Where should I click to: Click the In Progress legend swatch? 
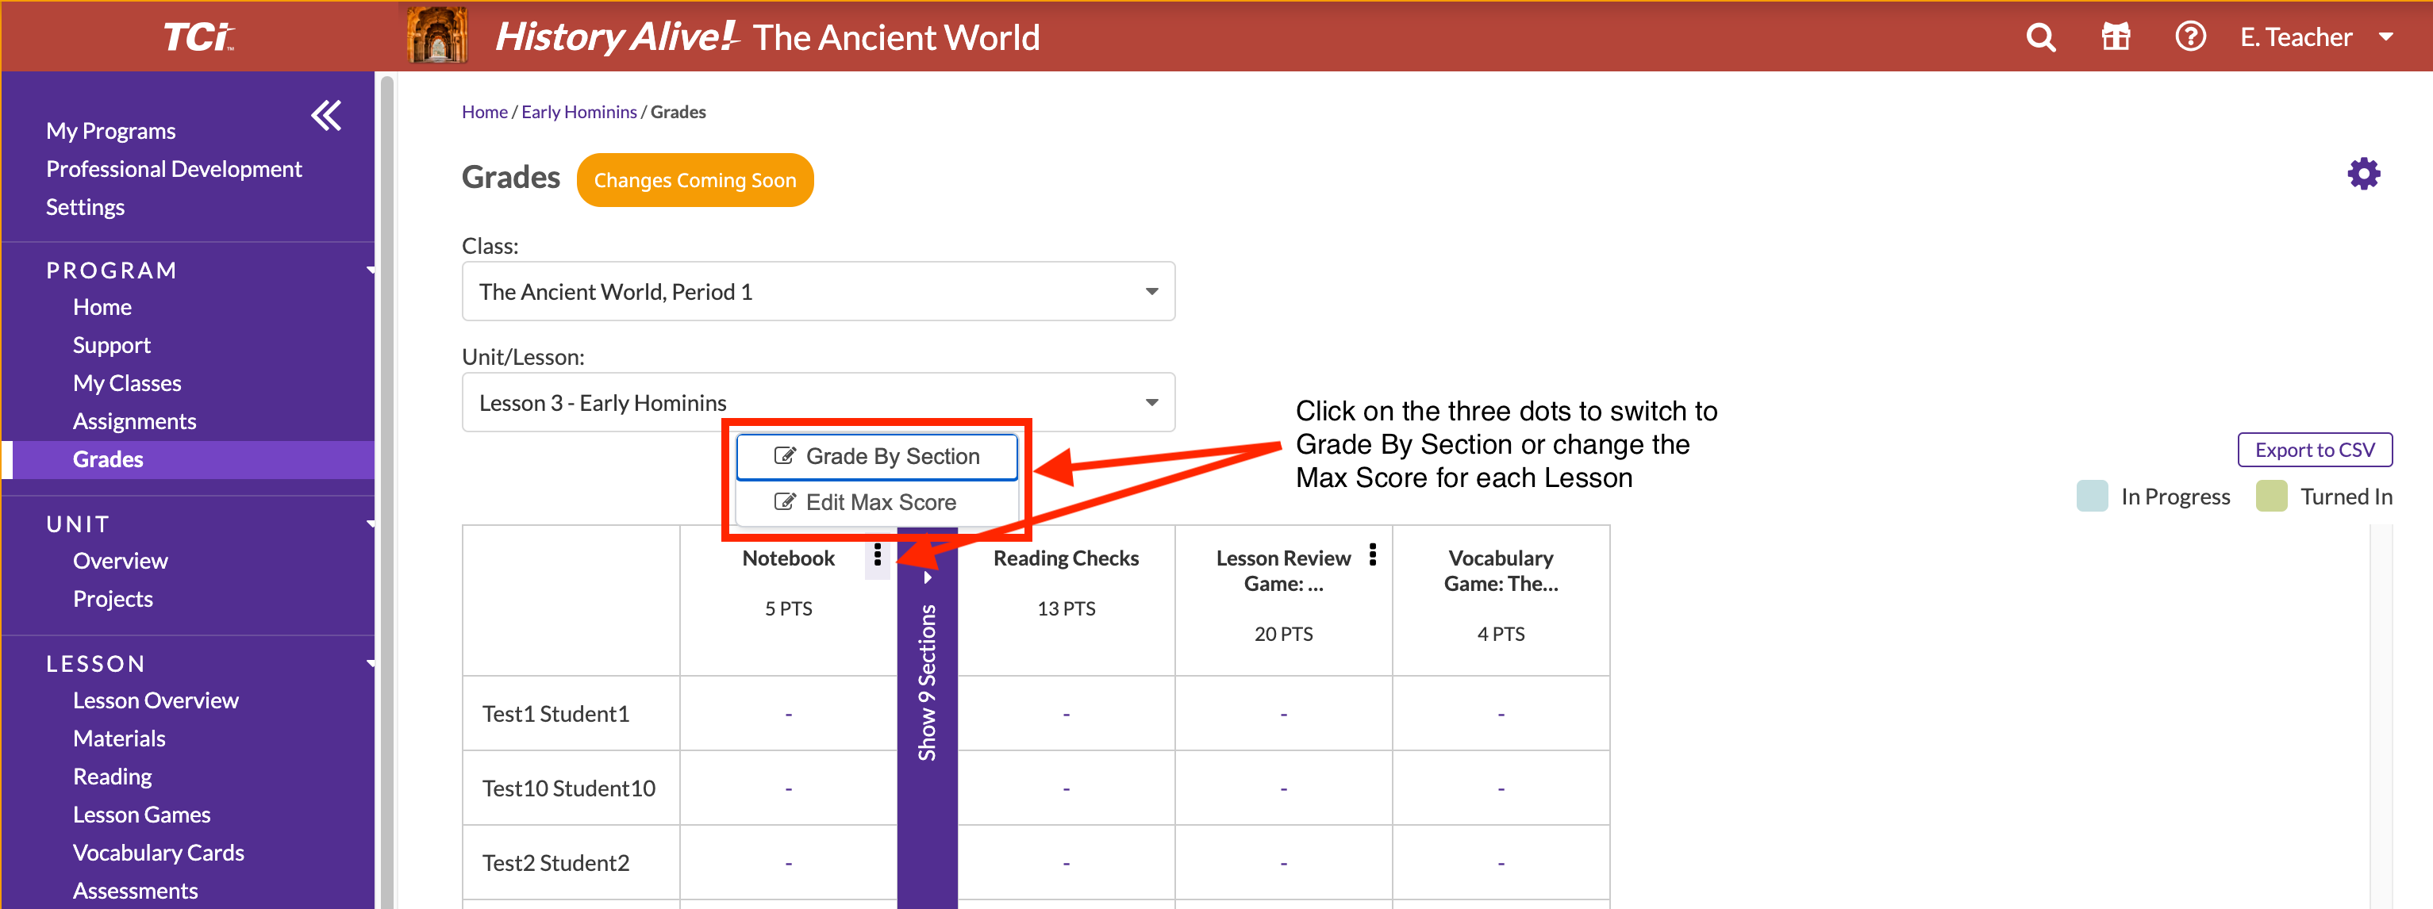[2093, 496]
